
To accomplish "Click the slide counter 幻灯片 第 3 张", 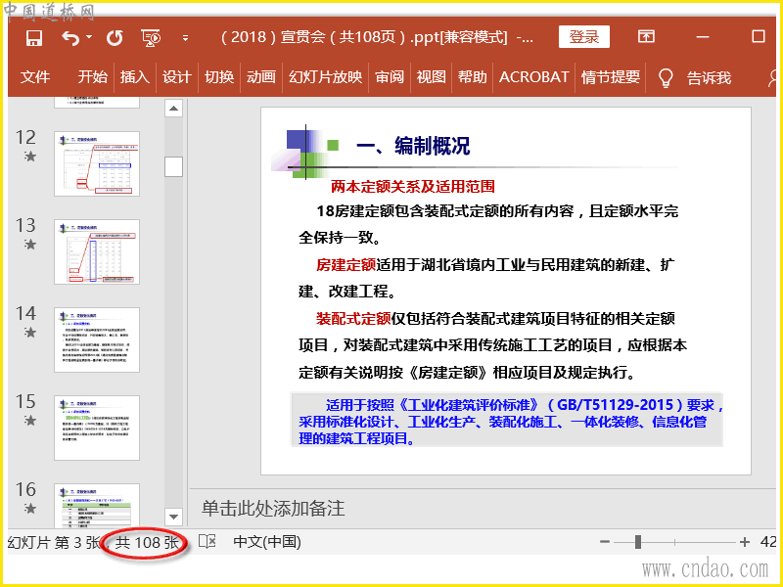I will point(54,543).
